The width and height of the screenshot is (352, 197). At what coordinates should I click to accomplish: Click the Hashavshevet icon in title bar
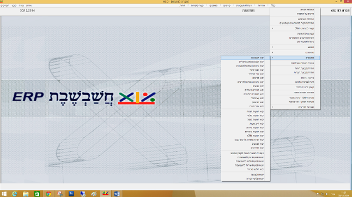coord(1,2)
